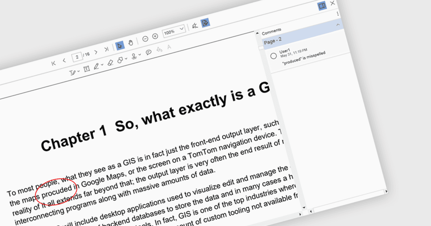Click the vertical scrollbar down arrow
The height and width of the screenshot is (226, 431).
[303, 207]
